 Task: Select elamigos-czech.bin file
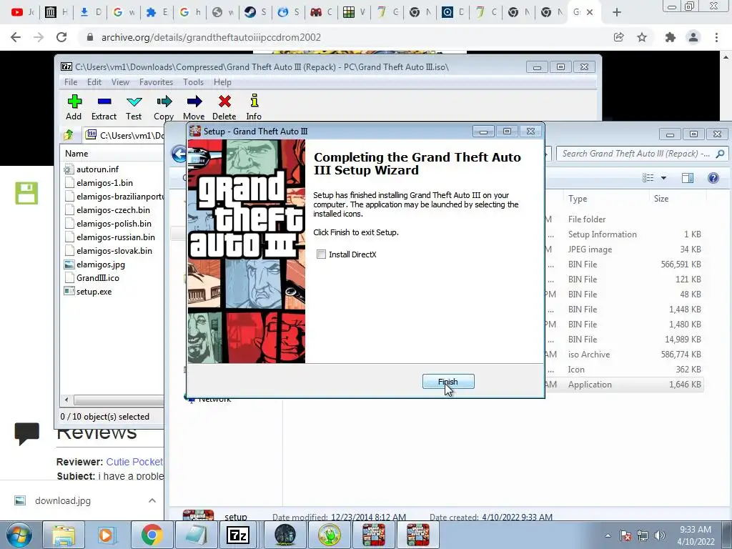click(x=113, y=210)
